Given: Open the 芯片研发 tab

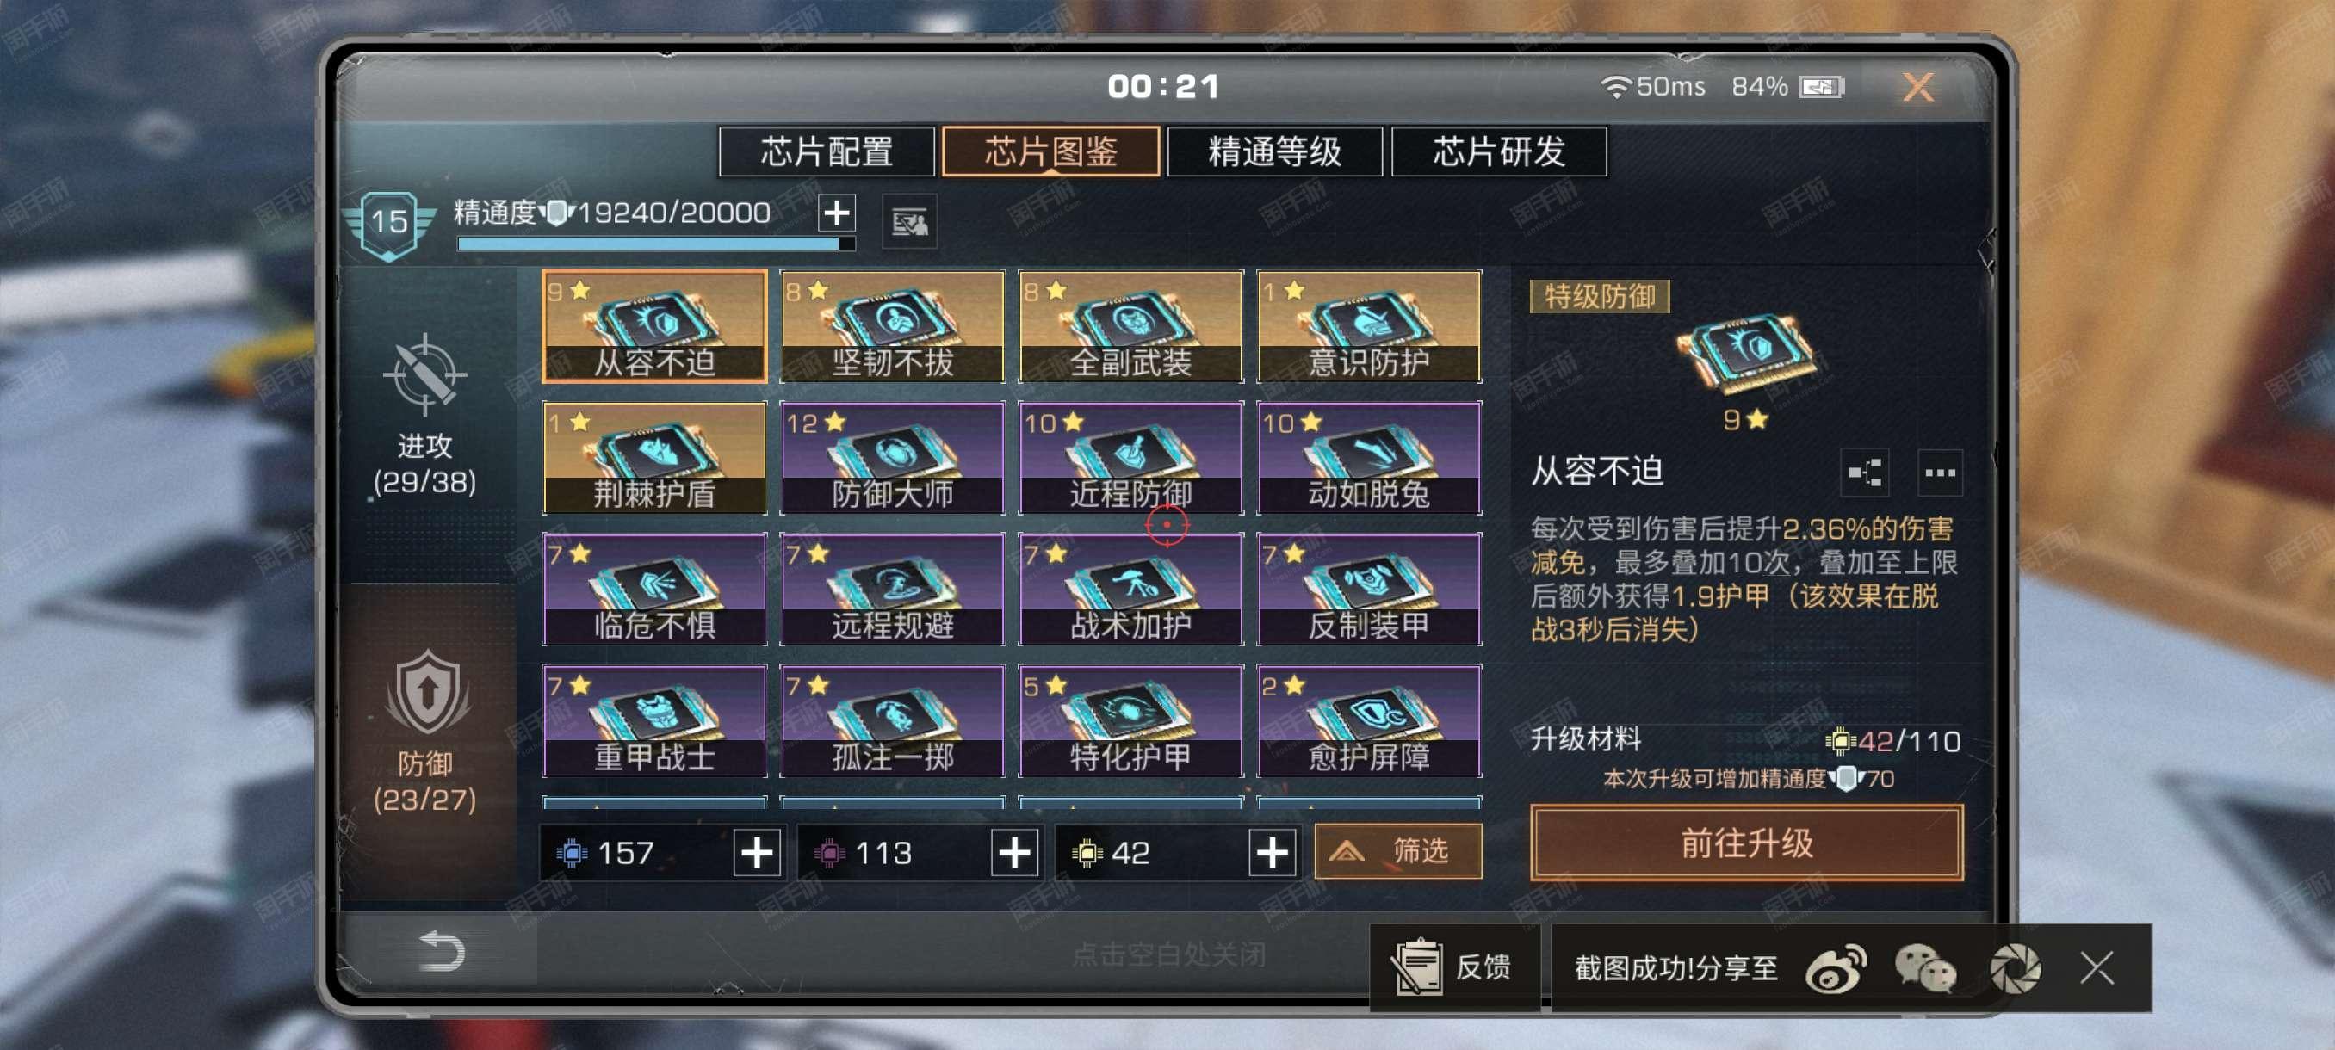Looking at the screenshot, I should [1498, 151].
